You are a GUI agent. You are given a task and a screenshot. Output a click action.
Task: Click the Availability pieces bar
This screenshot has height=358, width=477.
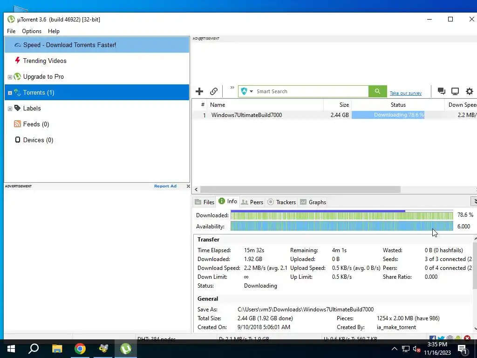point(341,226)
